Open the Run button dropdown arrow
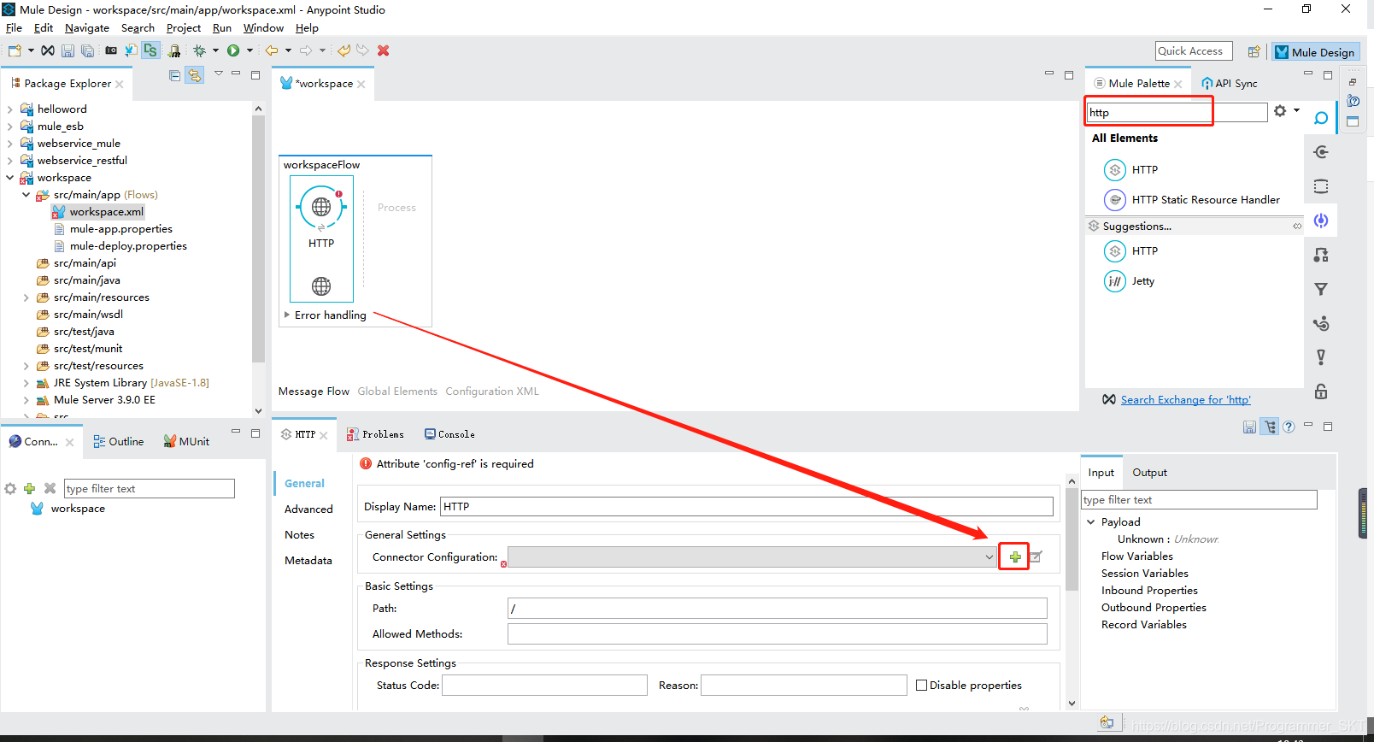The image size is (1374, 742). pos(250,50)
